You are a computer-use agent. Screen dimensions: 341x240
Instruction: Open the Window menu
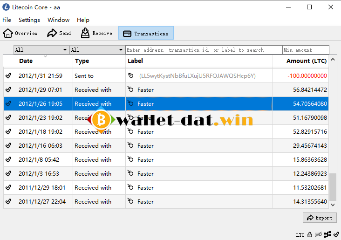(x=59, y=20)
